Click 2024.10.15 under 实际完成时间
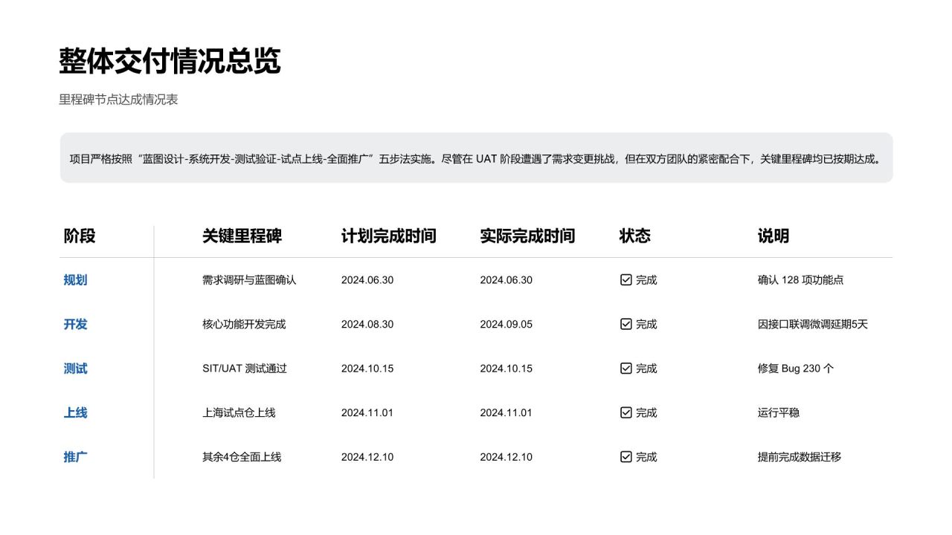The height and width of the screenshot is (535, 952). coord(506,369)
